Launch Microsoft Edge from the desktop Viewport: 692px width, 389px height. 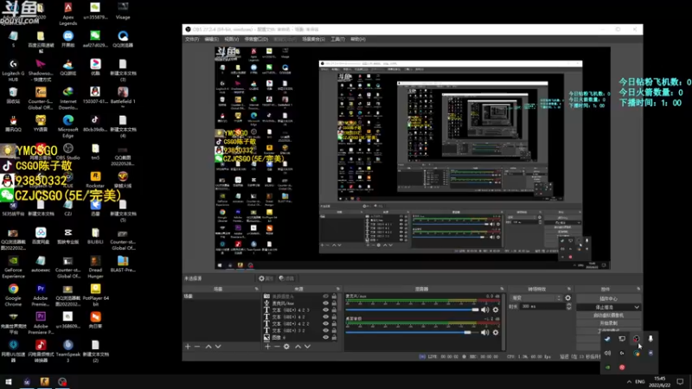68,126
